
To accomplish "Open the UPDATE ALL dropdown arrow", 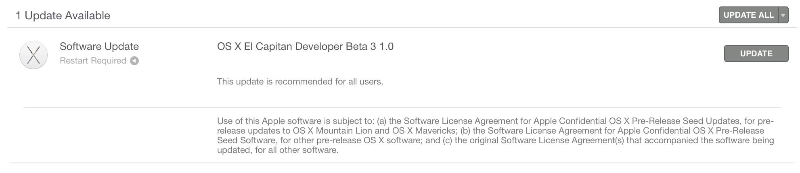I will [x=783, y=15].
